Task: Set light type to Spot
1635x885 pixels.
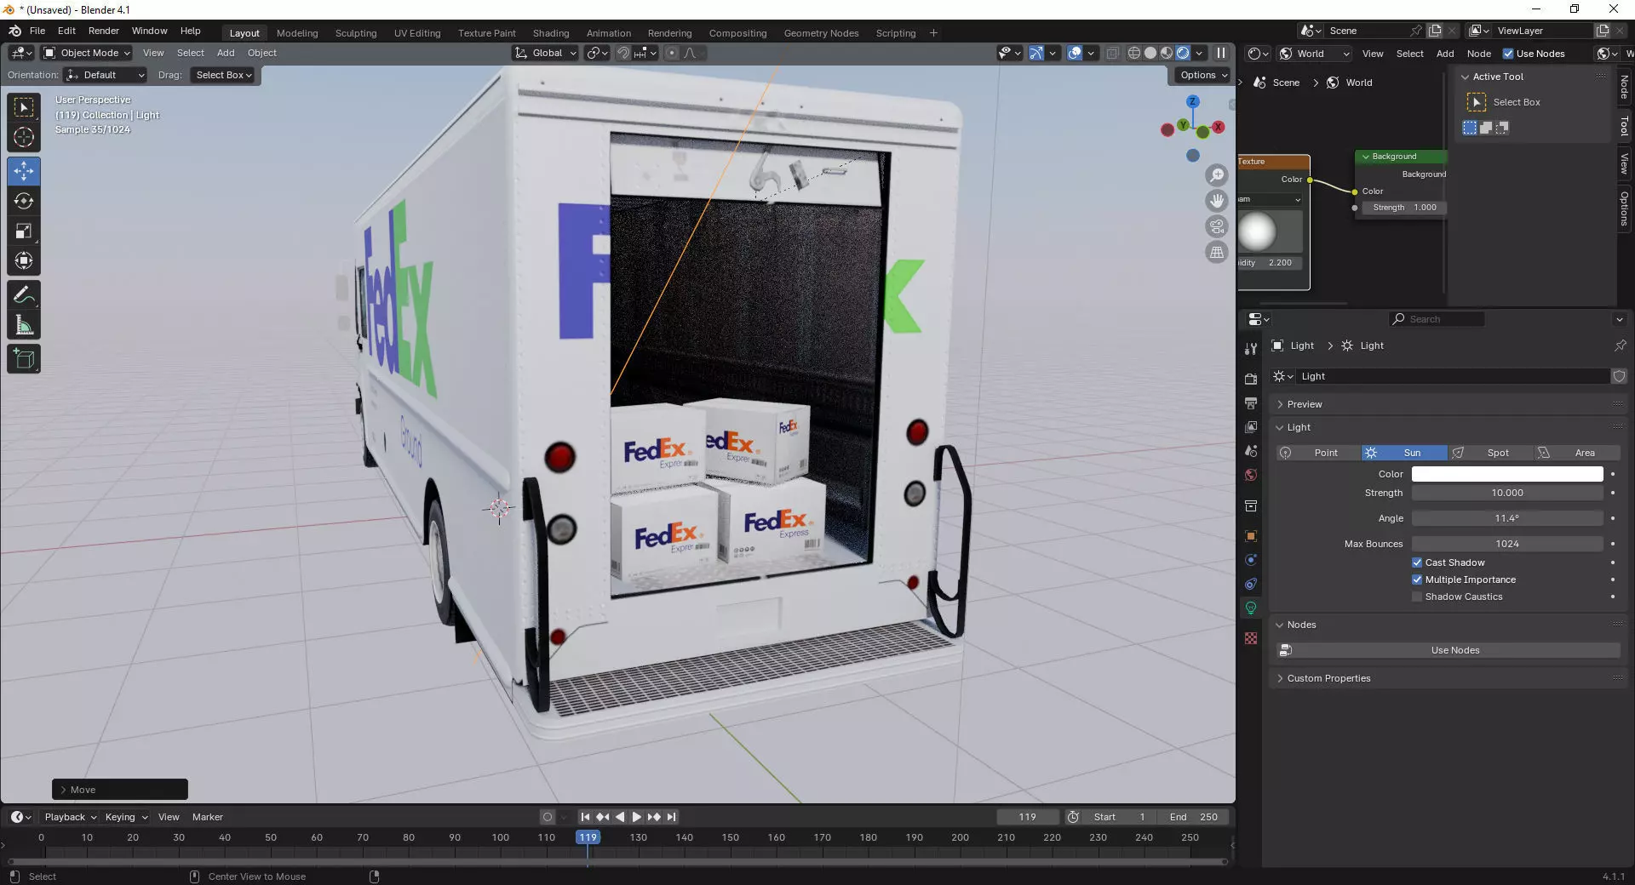Action: tap(1490, 453)
